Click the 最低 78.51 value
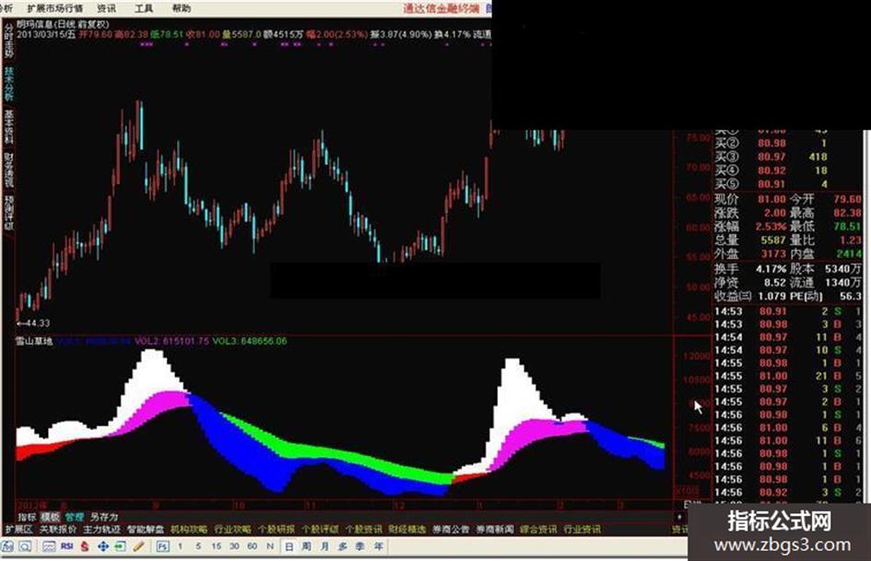The image size is (871, 561). tap(847, 227)
